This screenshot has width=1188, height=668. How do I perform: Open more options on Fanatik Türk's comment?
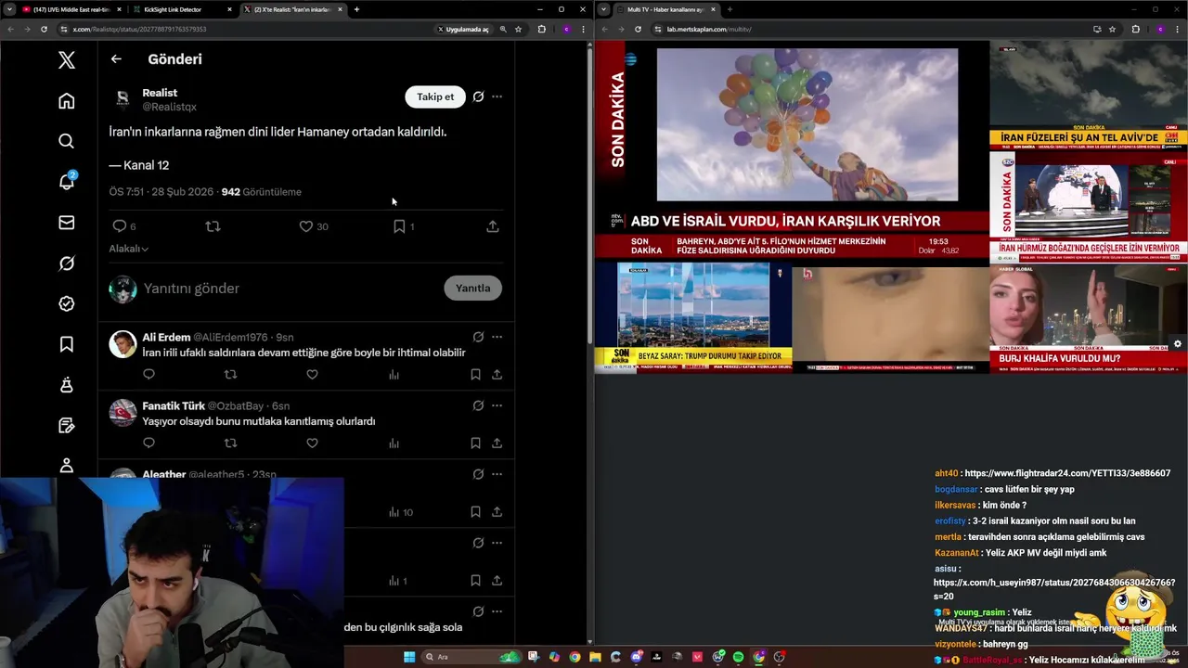tap(497, 405)
